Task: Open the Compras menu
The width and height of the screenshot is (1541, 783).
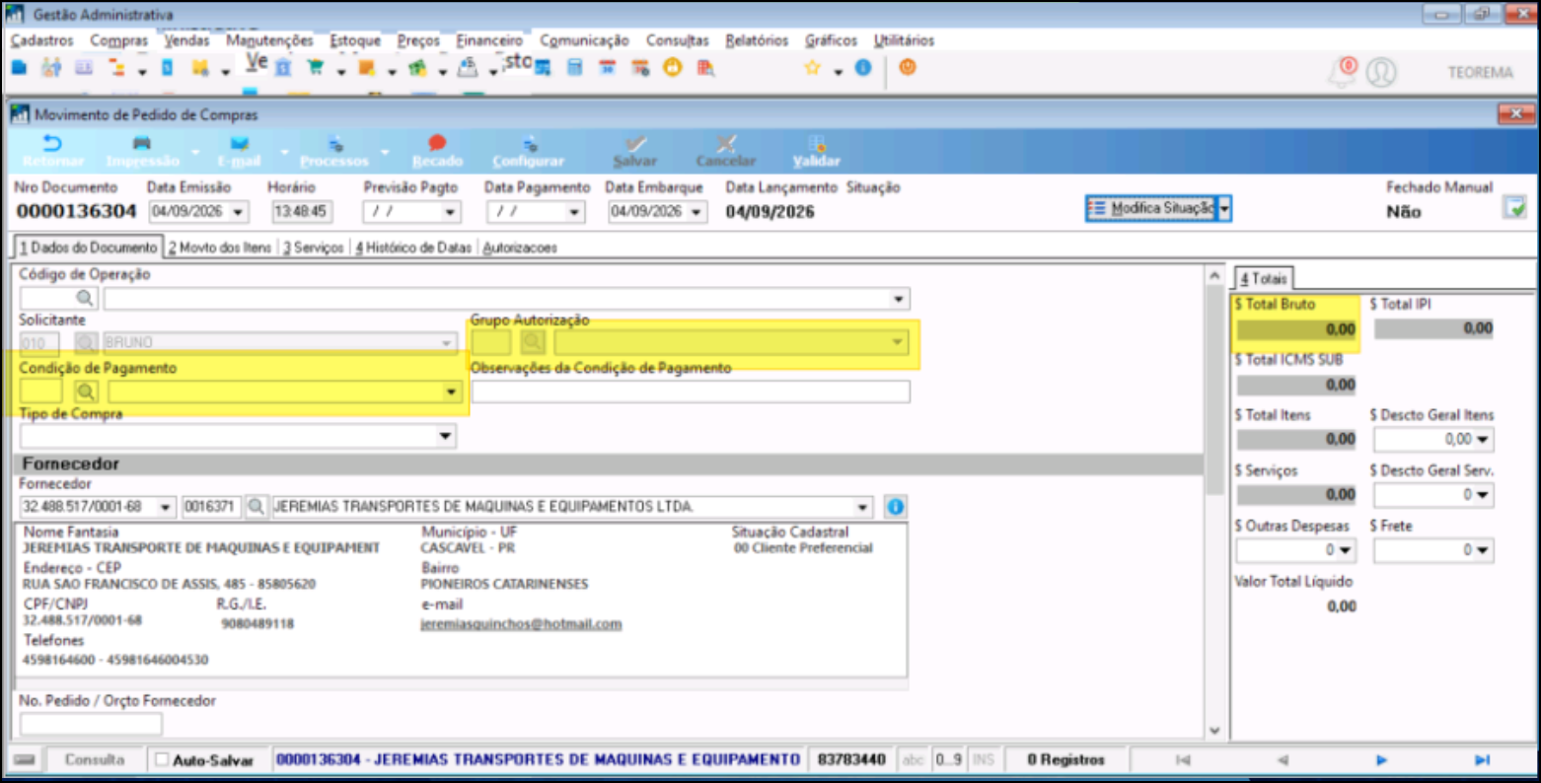Action: point(119,40)
